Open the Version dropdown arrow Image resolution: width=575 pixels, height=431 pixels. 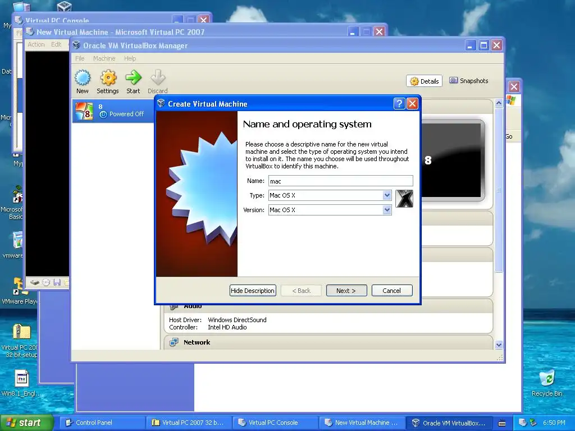click(387, 210)
